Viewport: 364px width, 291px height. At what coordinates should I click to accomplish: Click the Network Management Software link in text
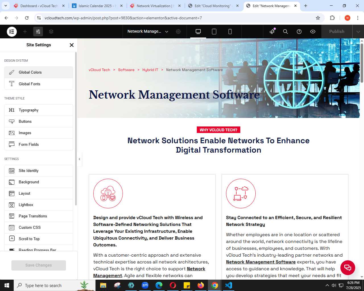[261, 262]
